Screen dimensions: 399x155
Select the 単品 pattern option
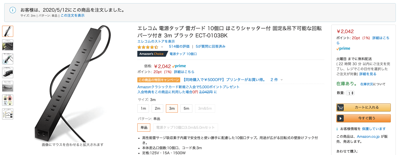coord(144,127)
